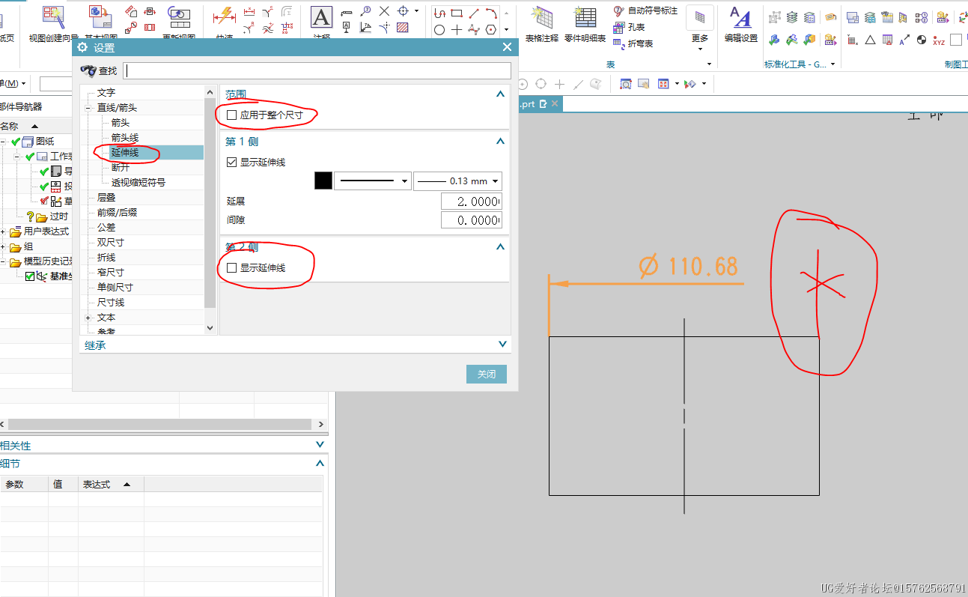Collapse the Line/Arrow node in settings tree

click(88, 108)
